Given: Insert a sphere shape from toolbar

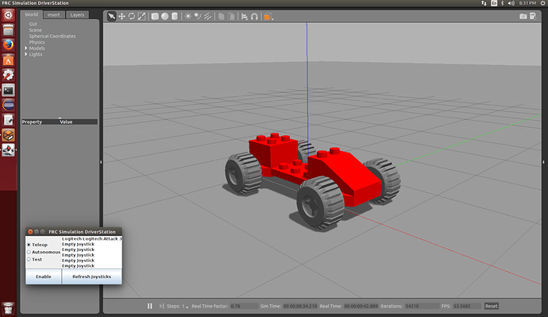Looking at the screenshot, I should pos(164,16).
